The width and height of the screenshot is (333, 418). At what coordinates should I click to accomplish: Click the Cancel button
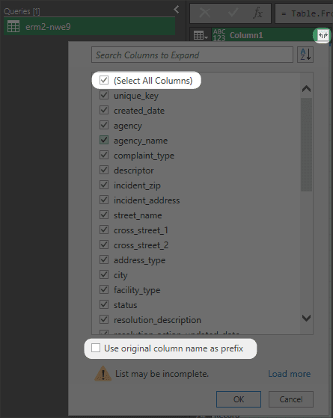point(291,399)
